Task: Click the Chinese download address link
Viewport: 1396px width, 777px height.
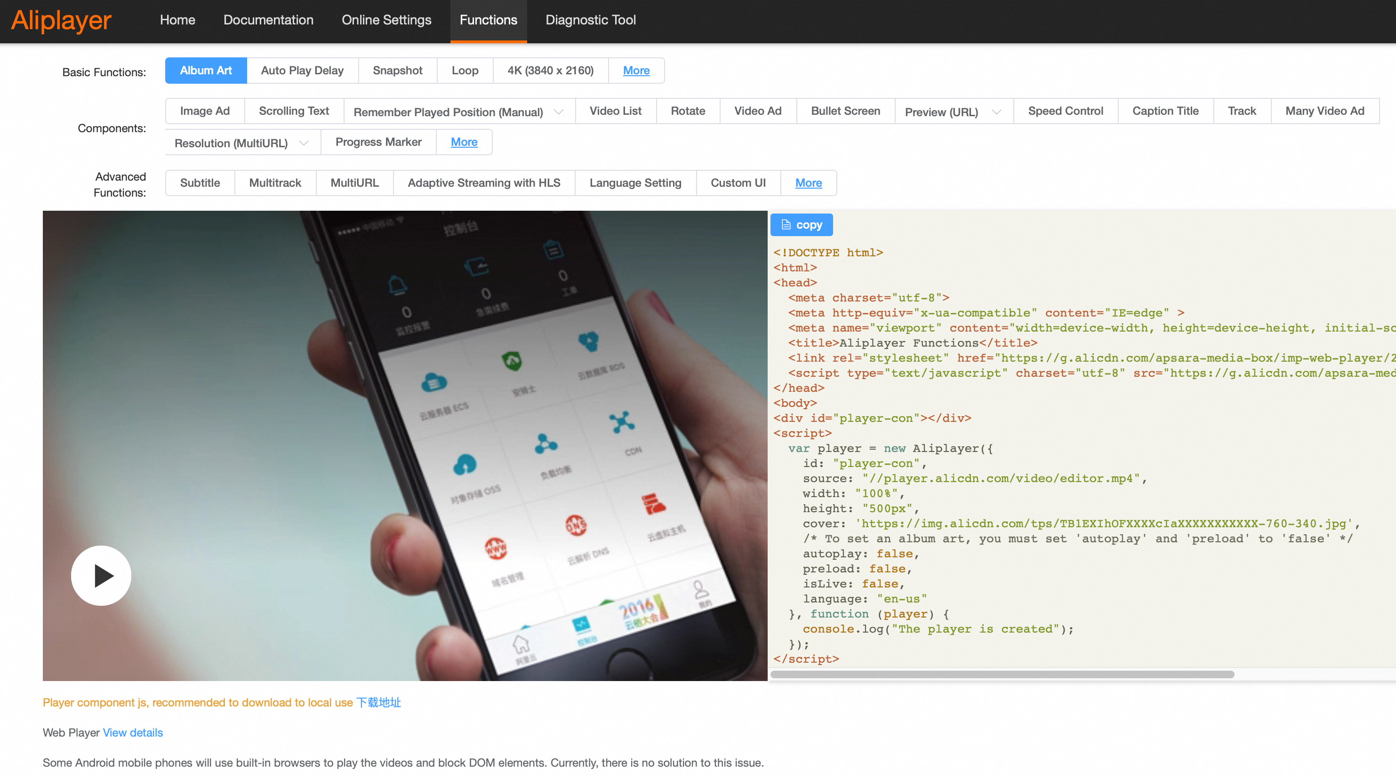Action: coord(378,702)
